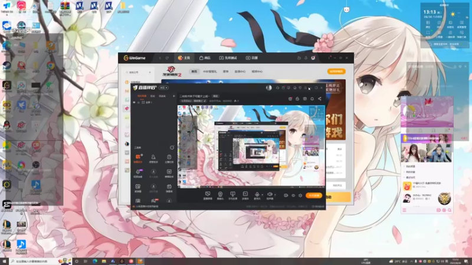The height and width of the screenshot is (265, 472).
Task: Add a screen capture source in 直播伴侣
Action: tap(208, 196)
